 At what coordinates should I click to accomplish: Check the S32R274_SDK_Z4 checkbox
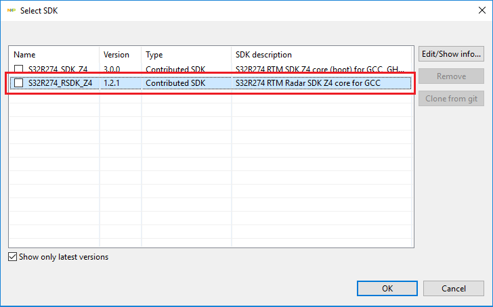click(18, 69)
